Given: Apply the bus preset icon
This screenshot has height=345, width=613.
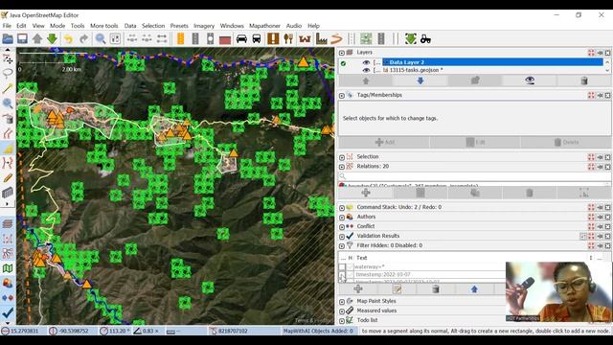Looking at the screenshot, I should click(x=257, y=38).
